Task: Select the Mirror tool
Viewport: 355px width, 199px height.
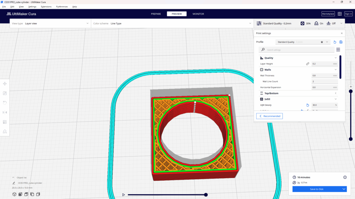Action: coord(5,112)
